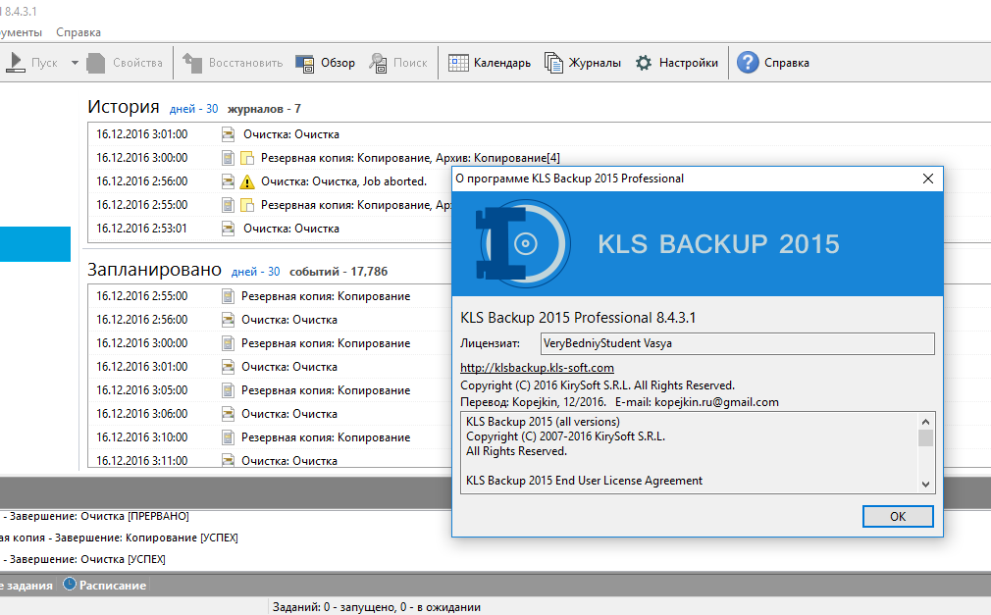Open the klsbackup.kls-soft.com link in the About dialog

tap(538, 368)
